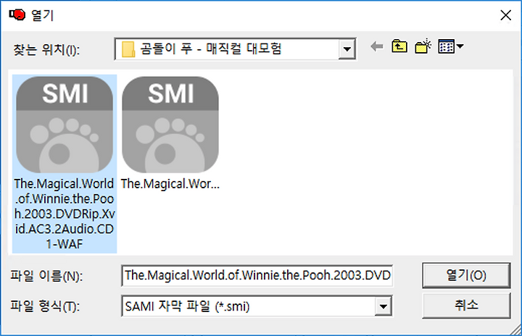Click the 열기(O) open button
The image size is (522, 336).
(466, 275)
